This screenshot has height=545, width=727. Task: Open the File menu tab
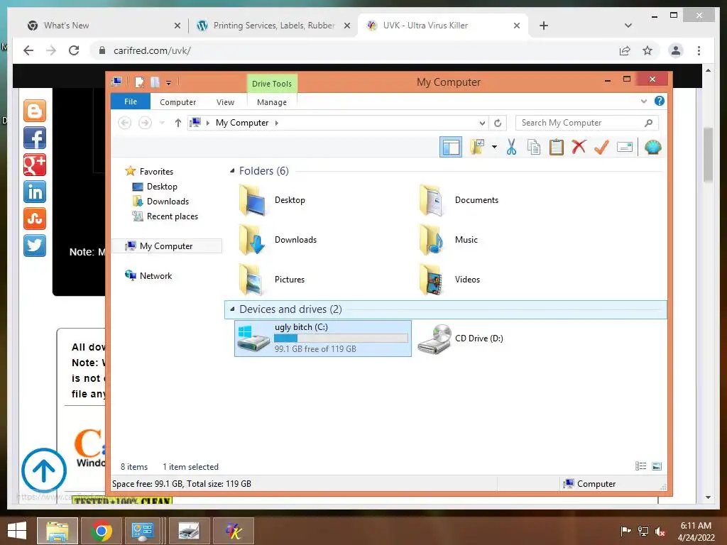pos(131,101)
